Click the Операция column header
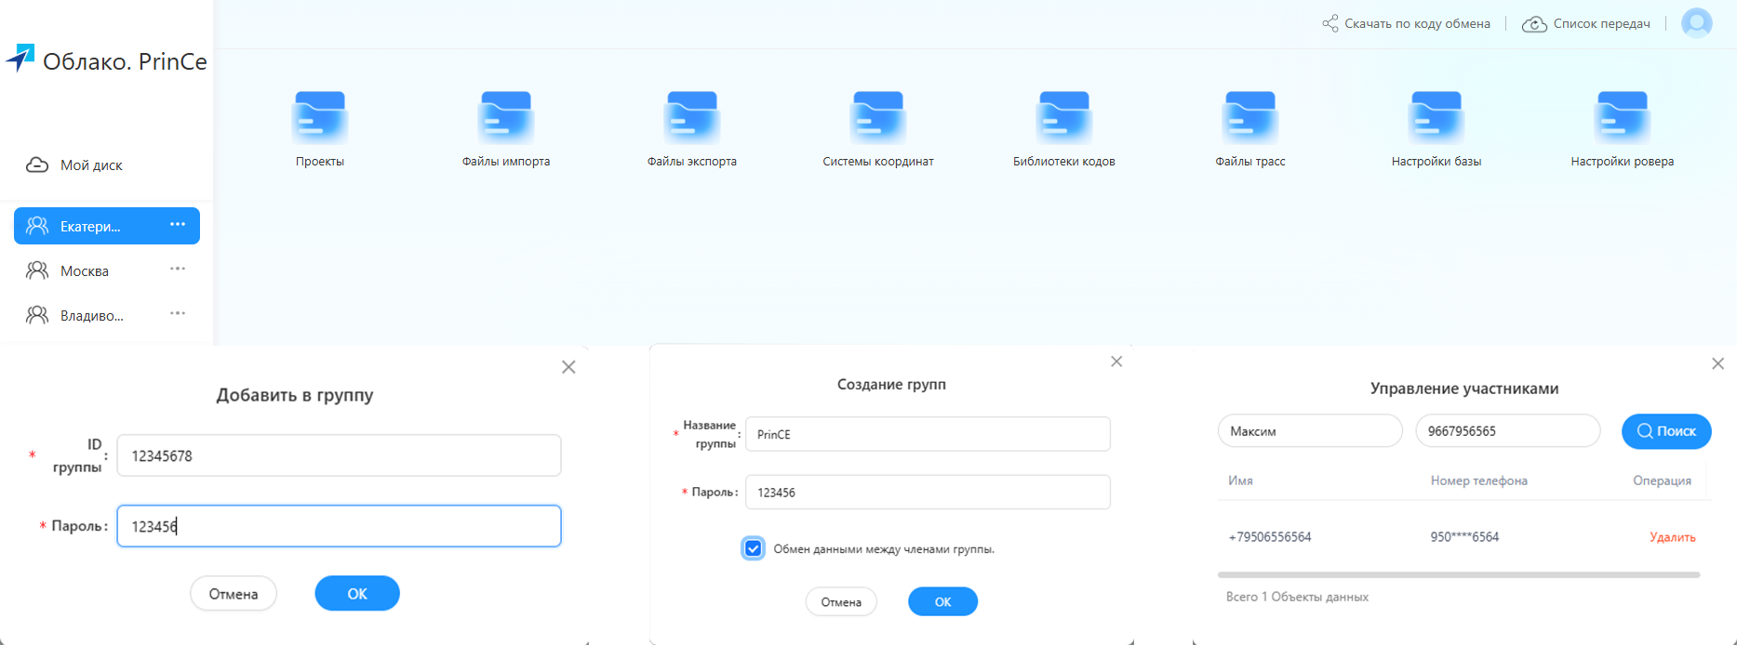 pyautogui.click(x=1662, y=480)
